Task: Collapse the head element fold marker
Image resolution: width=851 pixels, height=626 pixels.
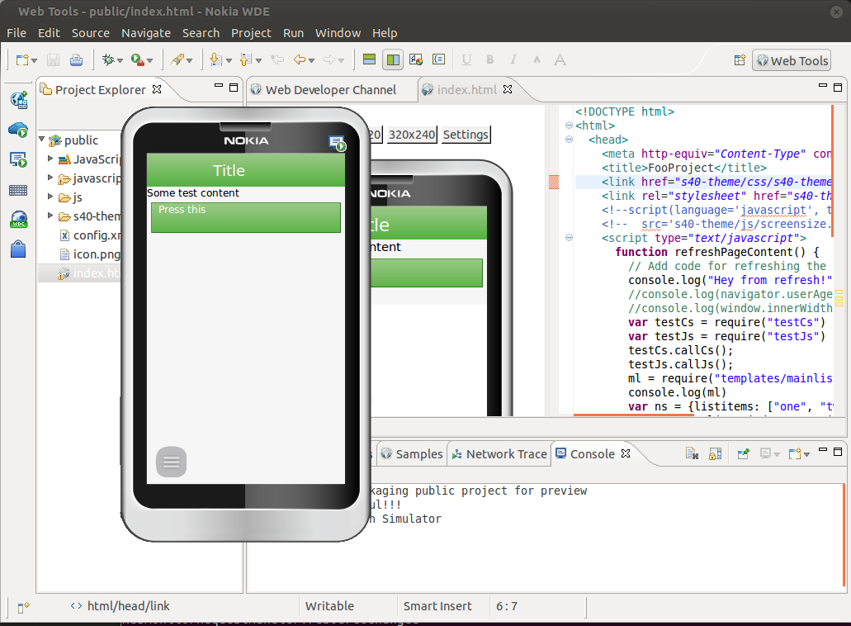Action: pos(569,139)
